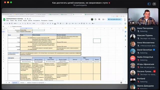Open text rotation dropdown
The image size is (160, 90).
tap(76, 23)
